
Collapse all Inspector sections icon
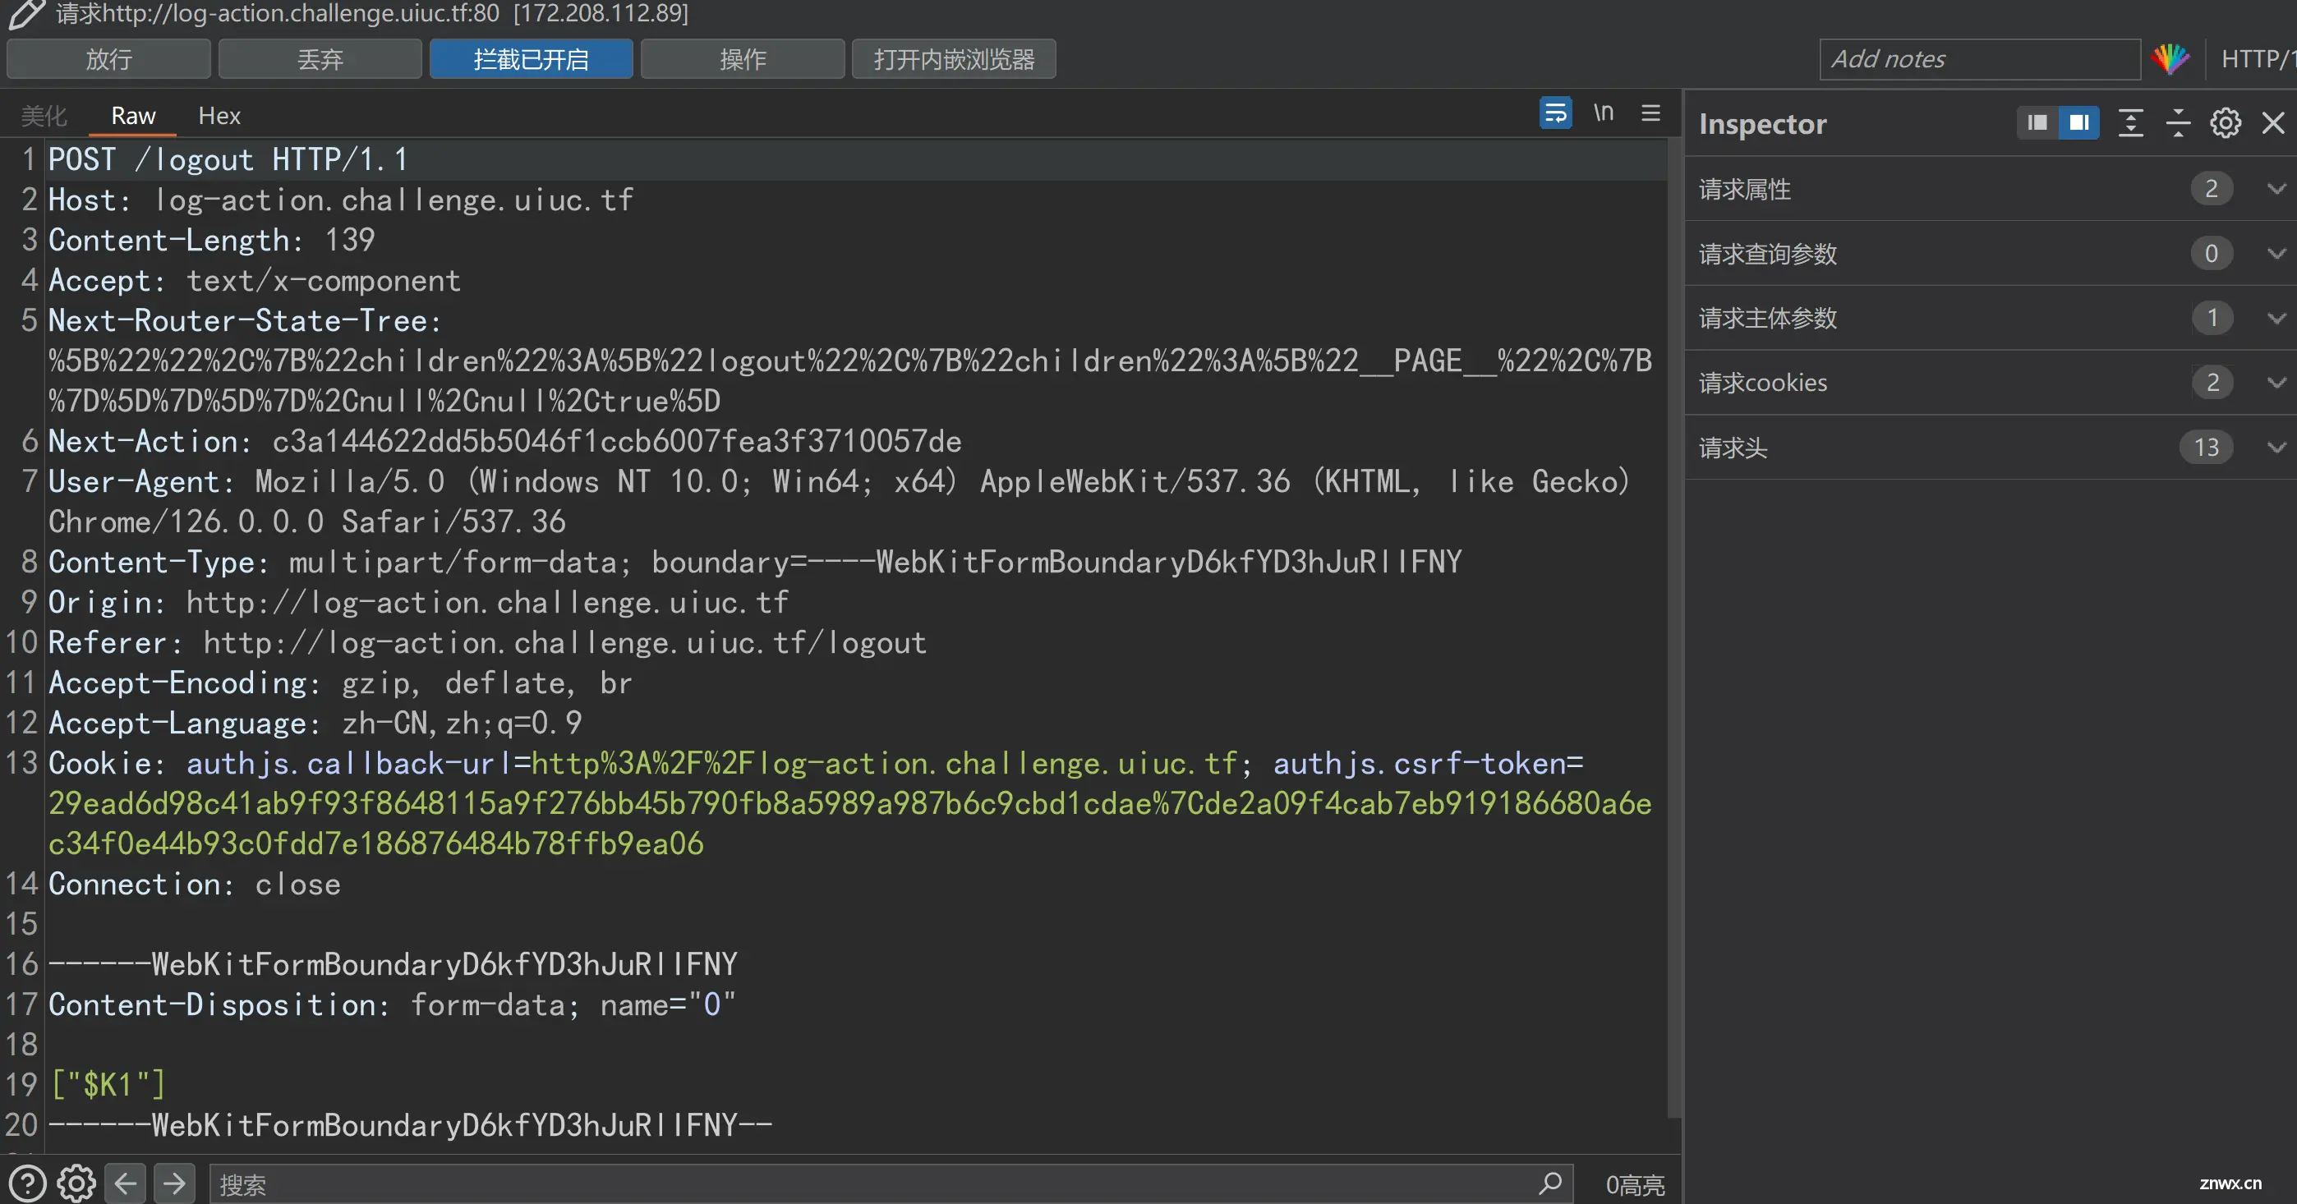[2178, 123]
